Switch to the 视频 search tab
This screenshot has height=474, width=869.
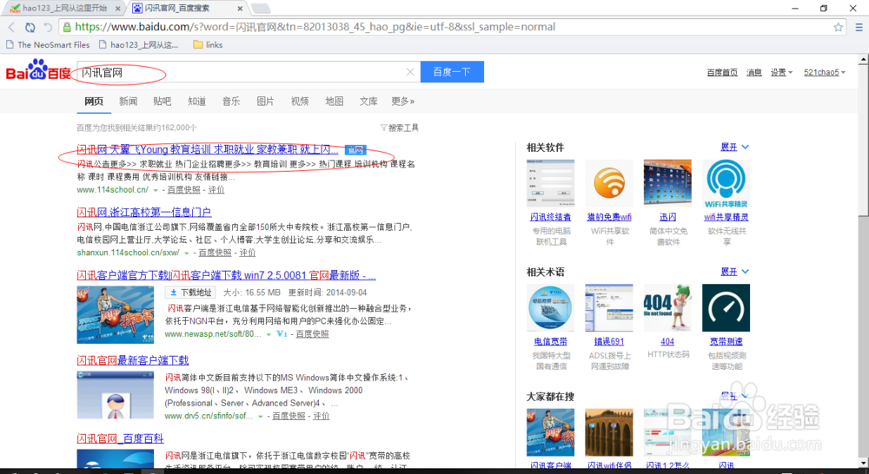(x=300, y=102)
